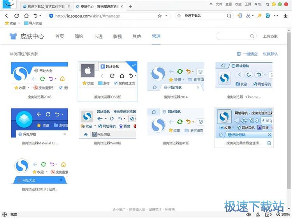
Task: Click the scissors screenshot tool icon
Action: [248, 16]
